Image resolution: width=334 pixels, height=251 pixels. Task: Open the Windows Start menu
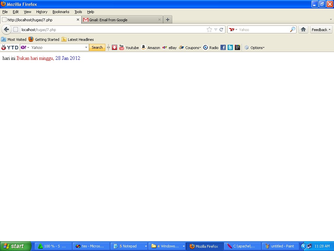pyautogui.click(x=16, y=246)
